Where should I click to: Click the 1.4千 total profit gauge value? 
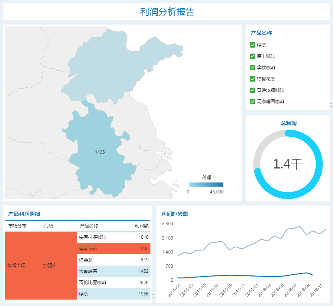[288, 164]
